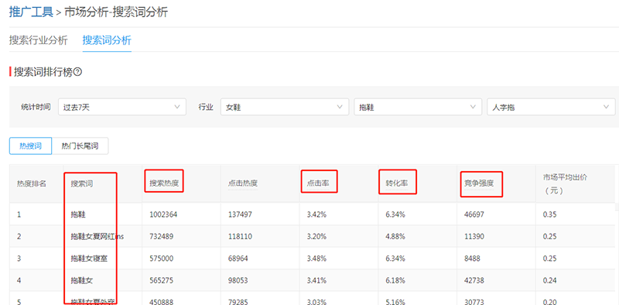The width and height of the screenshot is (619, 305).
Task: Click the competition value 42738
Action: [x=474, y=280]
